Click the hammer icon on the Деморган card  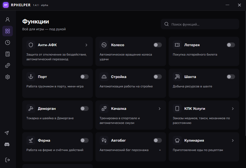[x=31, y=109]
